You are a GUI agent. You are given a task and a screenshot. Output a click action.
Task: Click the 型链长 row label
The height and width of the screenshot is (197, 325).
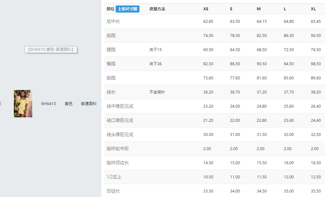113,191
